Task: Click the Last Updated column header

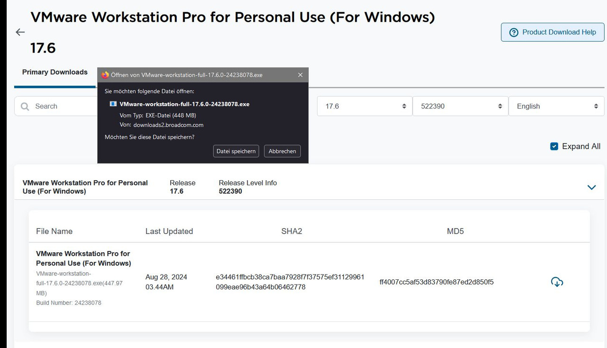Action: point(169,231)
